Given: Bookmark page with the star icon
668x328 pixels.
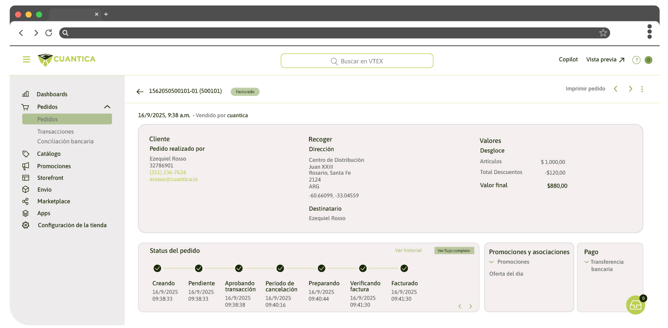Looking at the screenshot, I should [603, 33].
